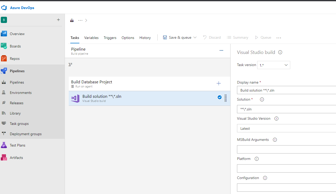Show info for Solution field
Viewport: 336px width, 194px height.
[262, 100]
